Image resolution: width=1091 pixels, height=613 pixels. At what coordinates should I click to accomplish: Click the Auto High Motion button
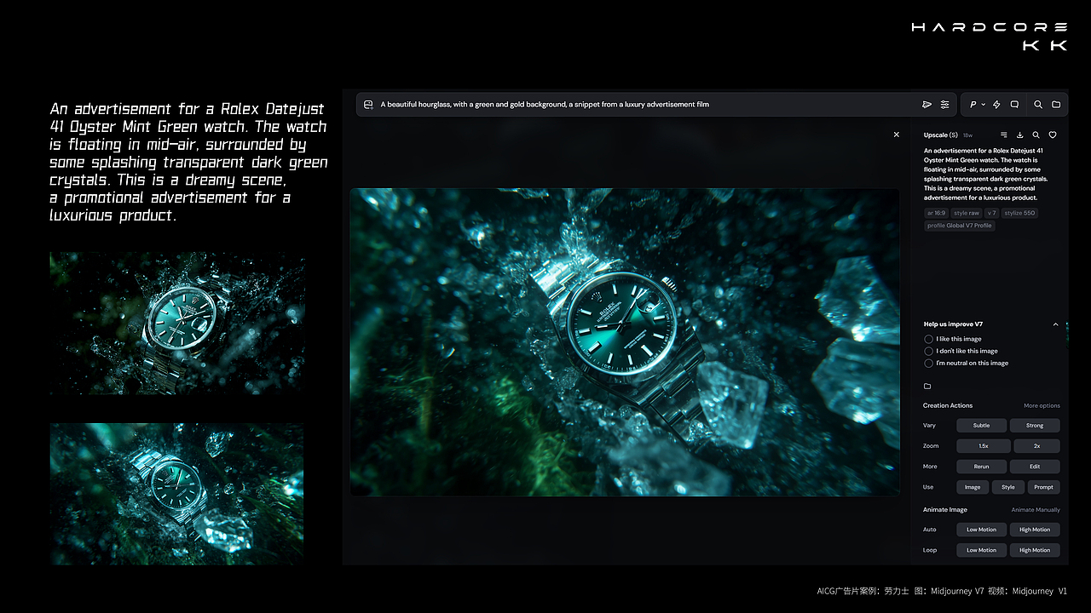pos(1035,530)
